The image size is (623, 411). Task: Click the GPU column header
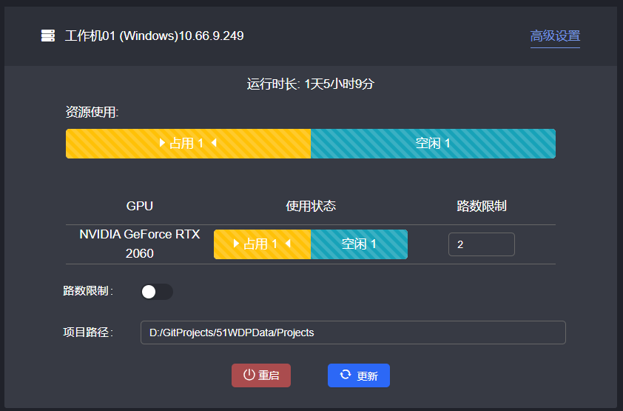coord(140,206)
